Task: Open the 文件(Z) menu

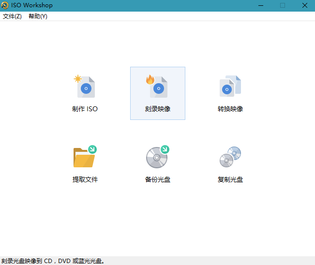Action: pos(12,16)
